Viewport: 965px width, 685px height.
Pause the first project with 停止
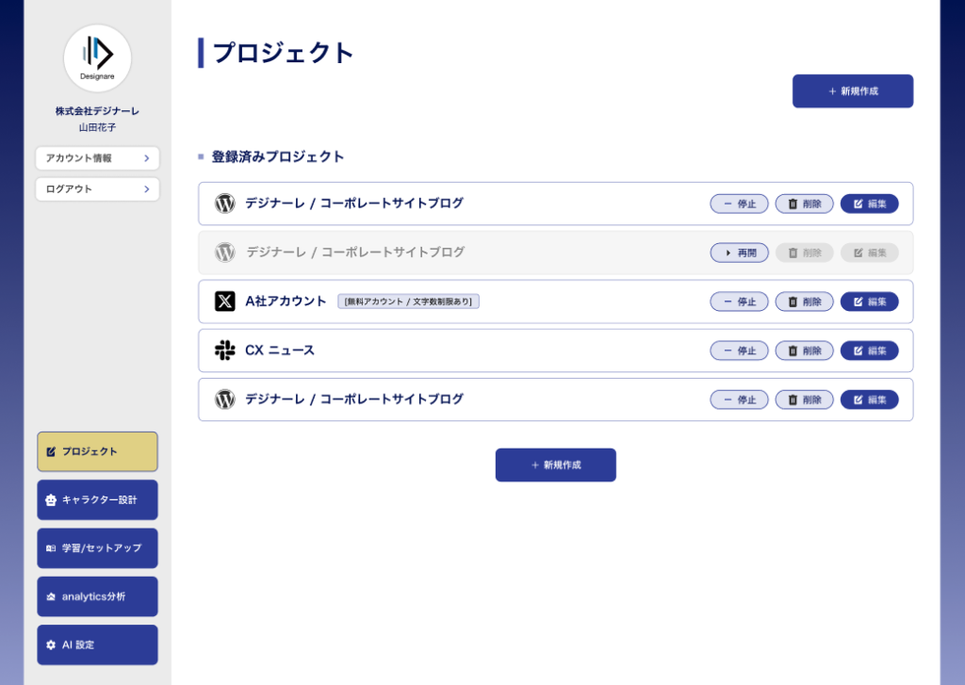(x=739, y=204)
